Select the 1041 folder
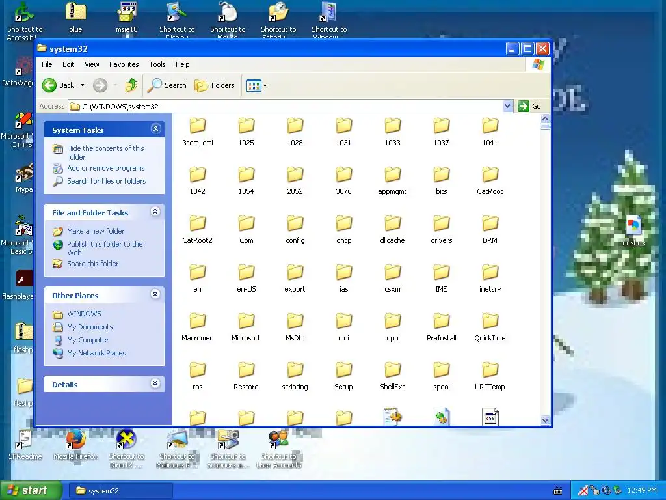 490,132
